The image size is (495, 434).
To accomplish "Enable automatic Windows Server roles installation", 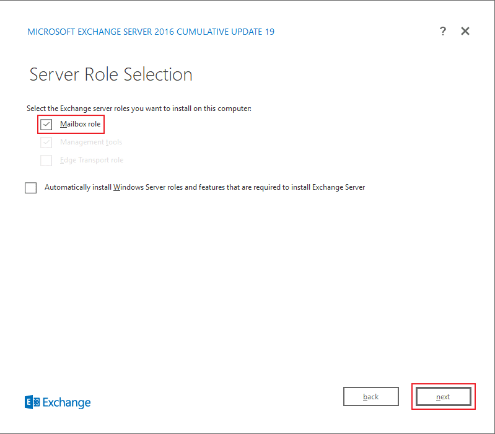I will click(30, 188).
